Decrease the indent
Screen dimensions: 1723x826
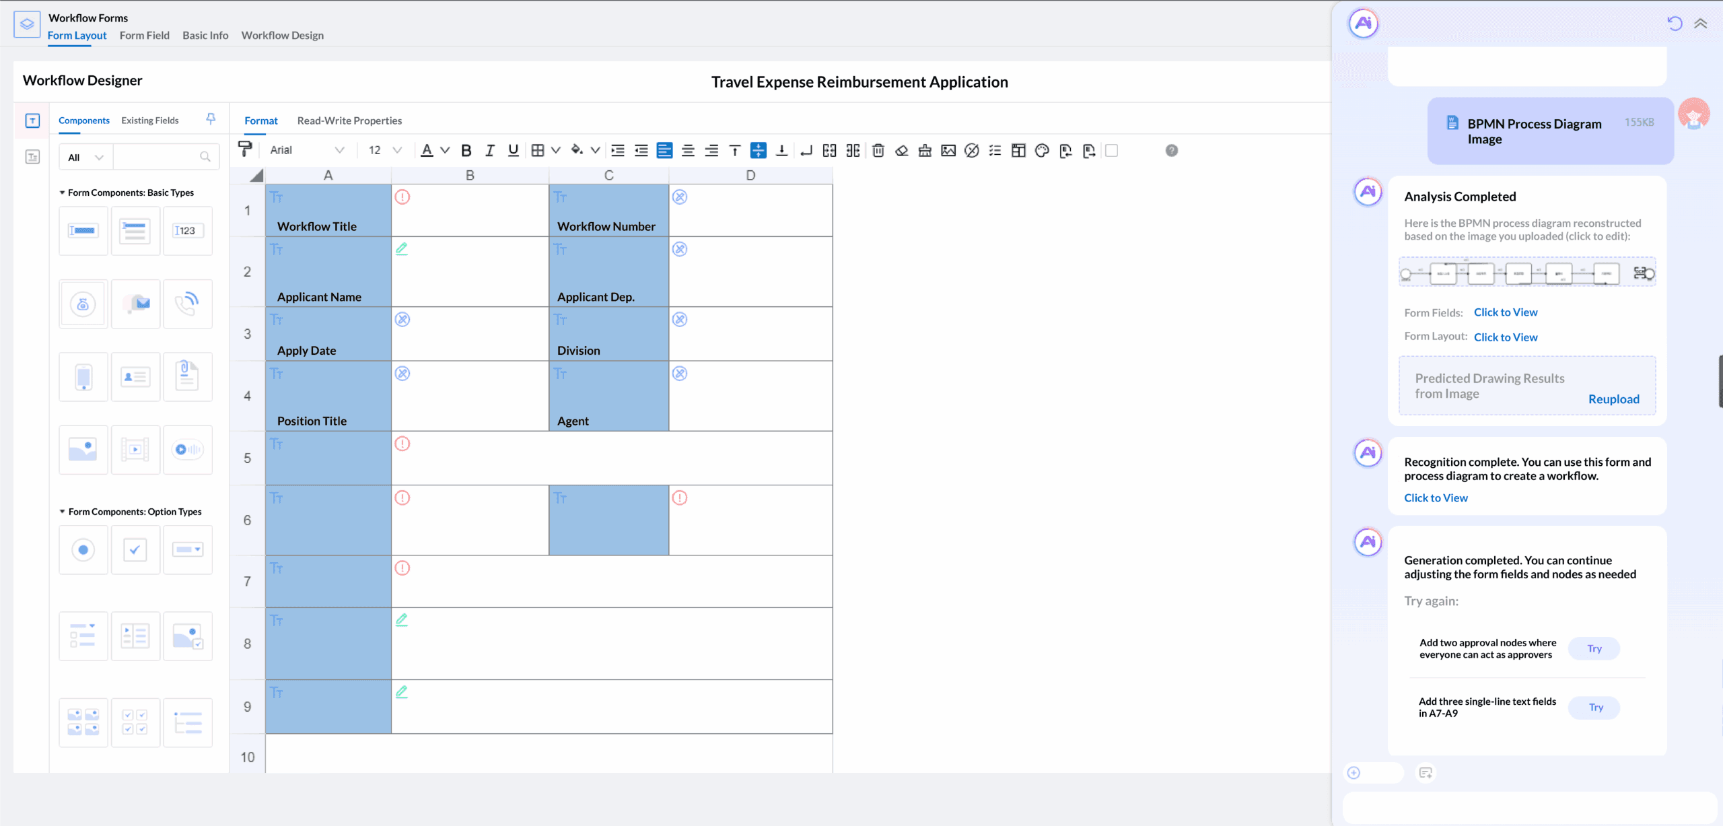[x=641, y=150]
